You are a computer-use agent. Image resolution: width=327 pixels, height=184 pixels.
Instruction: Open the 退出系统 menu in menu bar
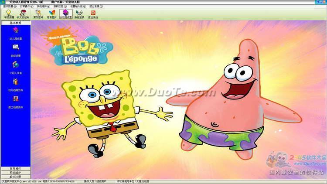click(x=96, y=7)
